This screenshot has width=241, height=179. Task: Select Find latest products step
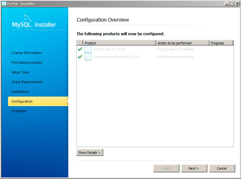[x=27, y=62]
